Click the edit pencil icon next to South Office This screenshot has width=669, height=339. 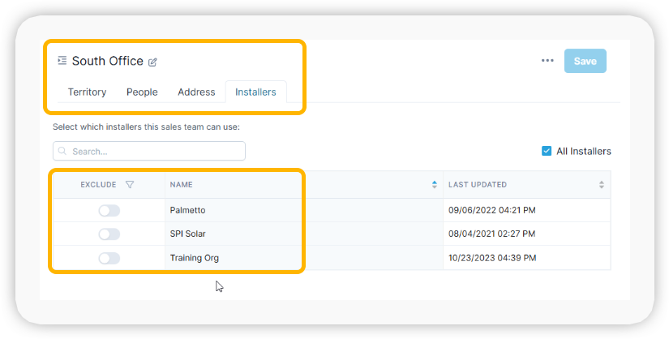(152, 62)
